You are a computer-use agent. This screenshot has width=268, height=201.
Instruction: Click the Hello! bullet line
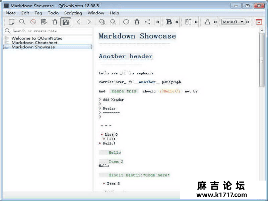click(x=107, y=143)
